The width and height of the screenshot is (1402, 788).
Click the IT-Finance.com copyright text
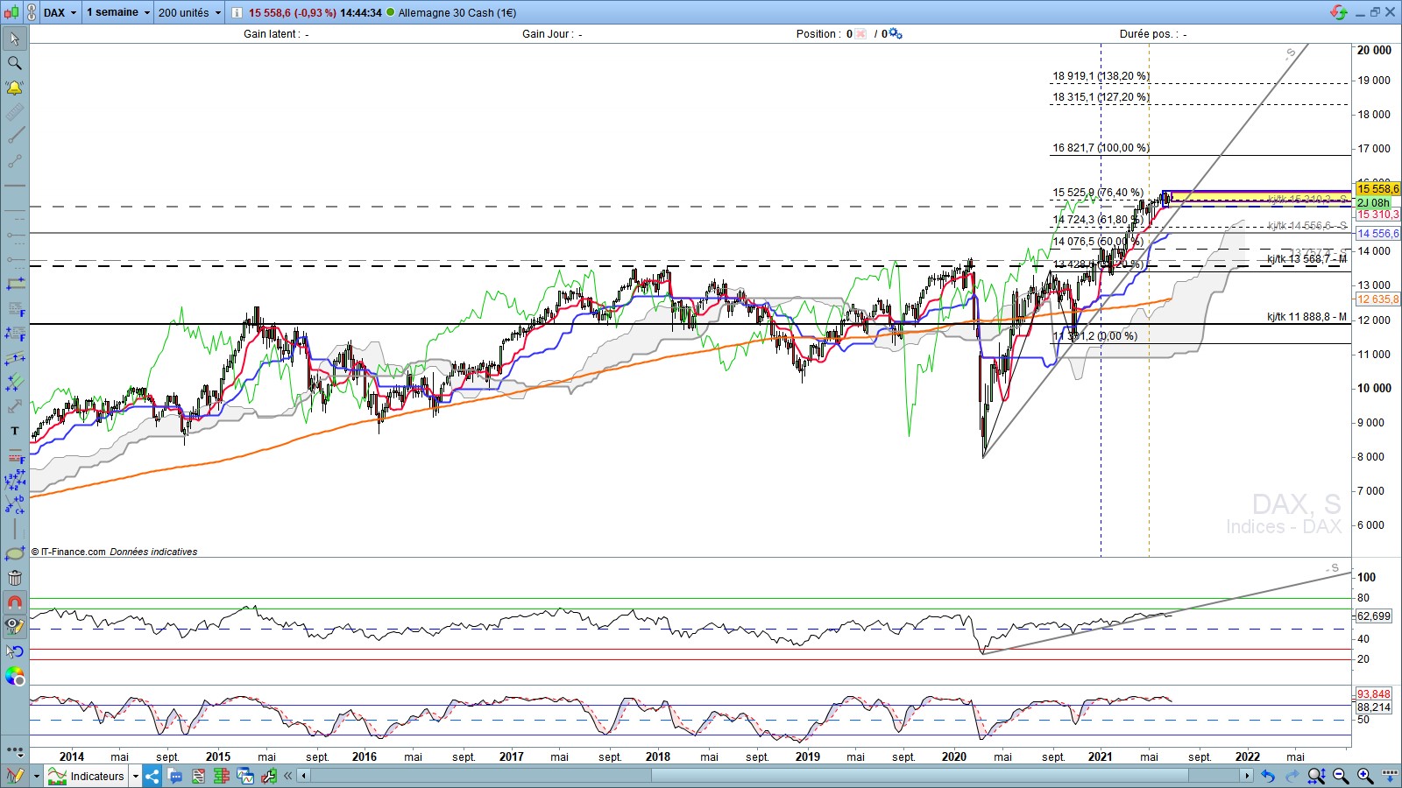pyautogui.click(x=114, y=552)
